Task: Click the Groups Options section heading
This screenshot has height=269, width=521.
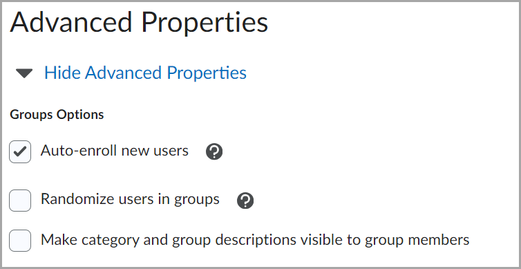Action: coord(57,115)
